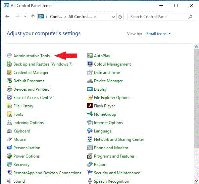
Task: Open the Ease of Access Centre icon
Action: click(x=9, y=97)
